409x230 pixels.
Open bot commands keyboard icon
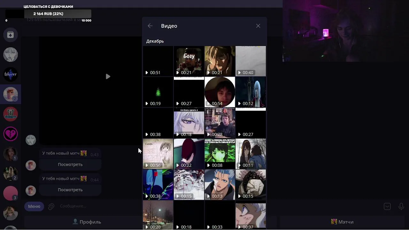(387, 206)
